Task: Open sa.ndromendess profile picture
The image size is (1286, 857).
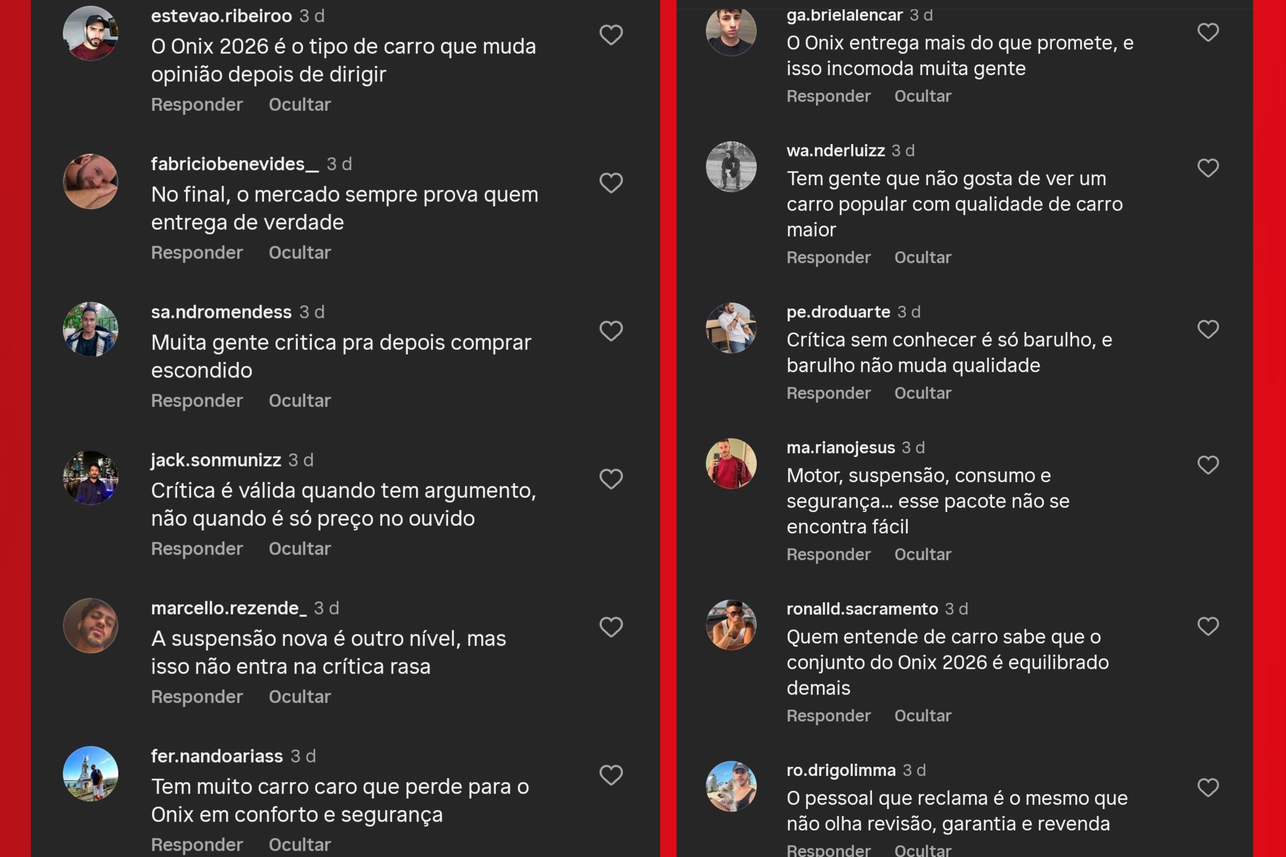Action: [x=91, y=330]
